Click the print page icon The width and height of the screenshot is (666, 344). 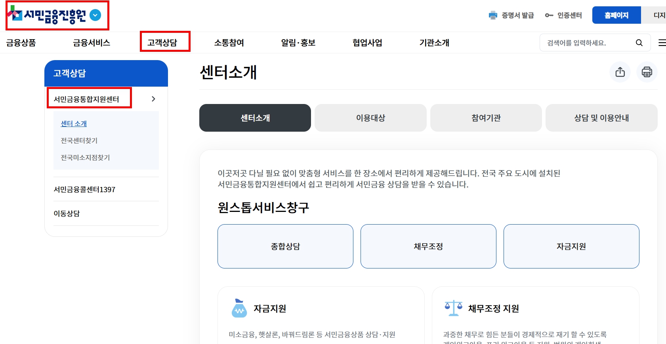pos(647,72)
